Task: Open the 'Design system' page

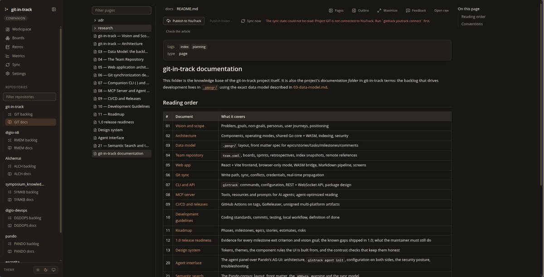Action: pos(121,130)
